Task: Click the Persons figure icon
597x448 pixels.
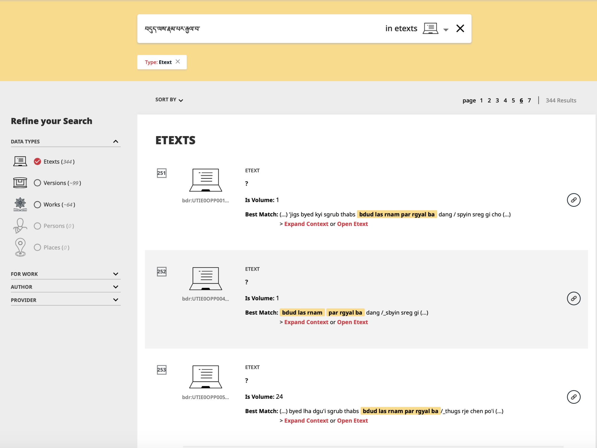Action: coord(20,226)
